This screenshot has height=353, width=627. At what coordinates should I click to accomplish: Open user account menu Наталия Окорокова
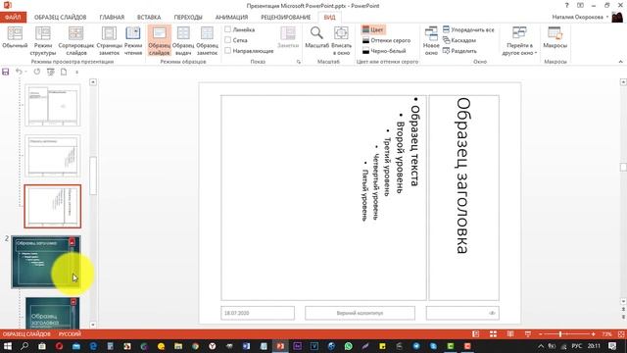click(x=579, y=18)
